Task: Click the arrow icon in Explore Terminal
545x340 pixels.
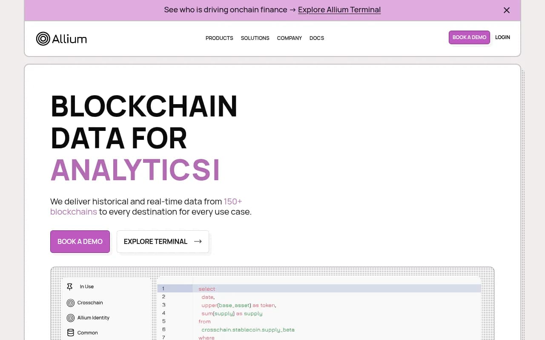Action: [198, 241]
